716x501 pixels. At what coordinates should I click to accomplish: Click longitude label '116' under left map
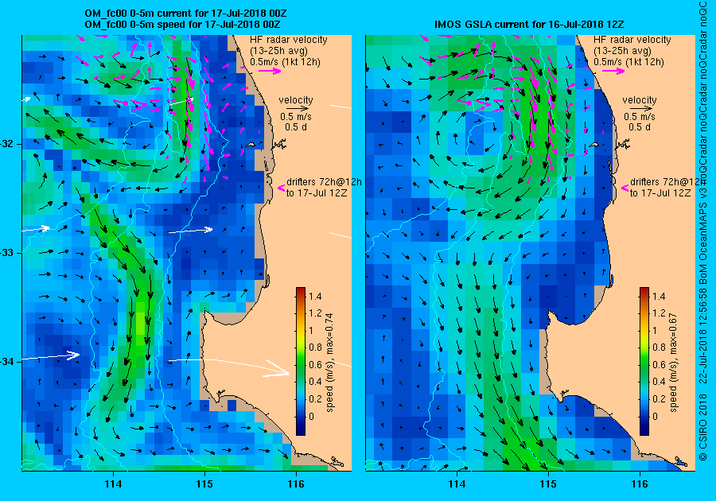[296, 484]
